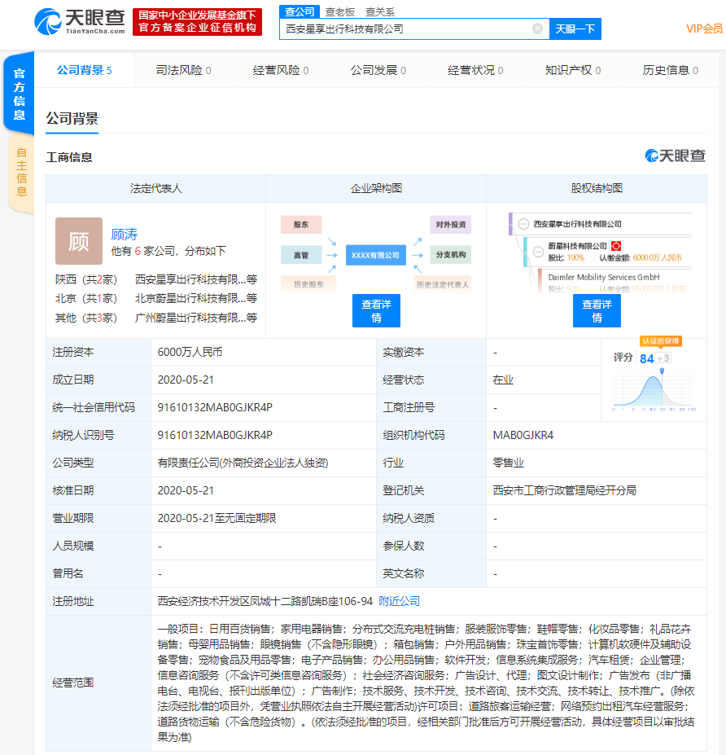Click the 顾 avatar of the legal representative
Viewport: 726px width, 755px height.
tap(79, 241)
